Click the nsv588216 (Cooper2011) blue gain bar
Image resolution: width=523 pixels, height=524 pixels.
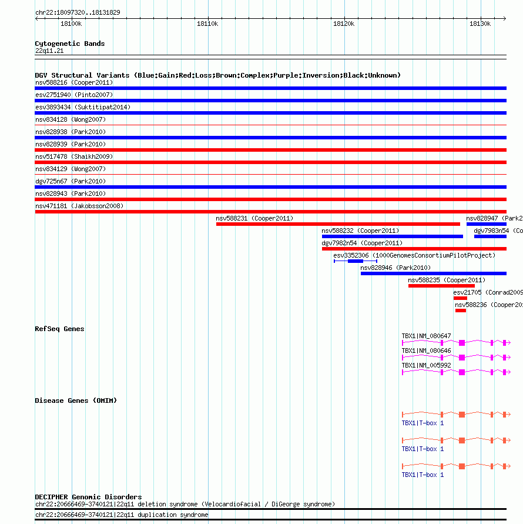270,88
